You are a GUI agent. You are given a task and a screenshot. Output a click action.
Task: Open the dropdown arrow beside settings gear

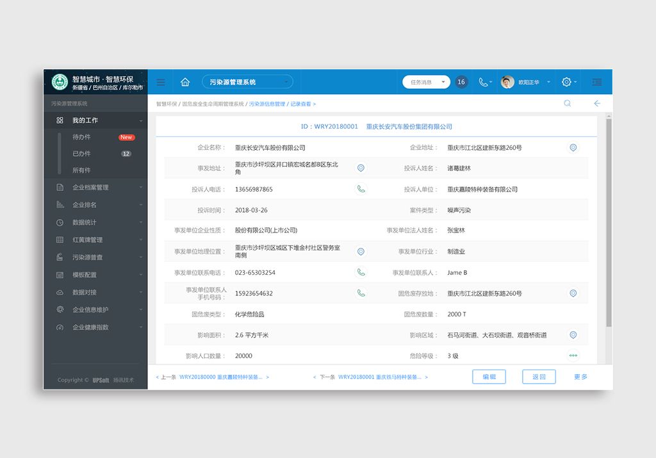click(576, 82)
